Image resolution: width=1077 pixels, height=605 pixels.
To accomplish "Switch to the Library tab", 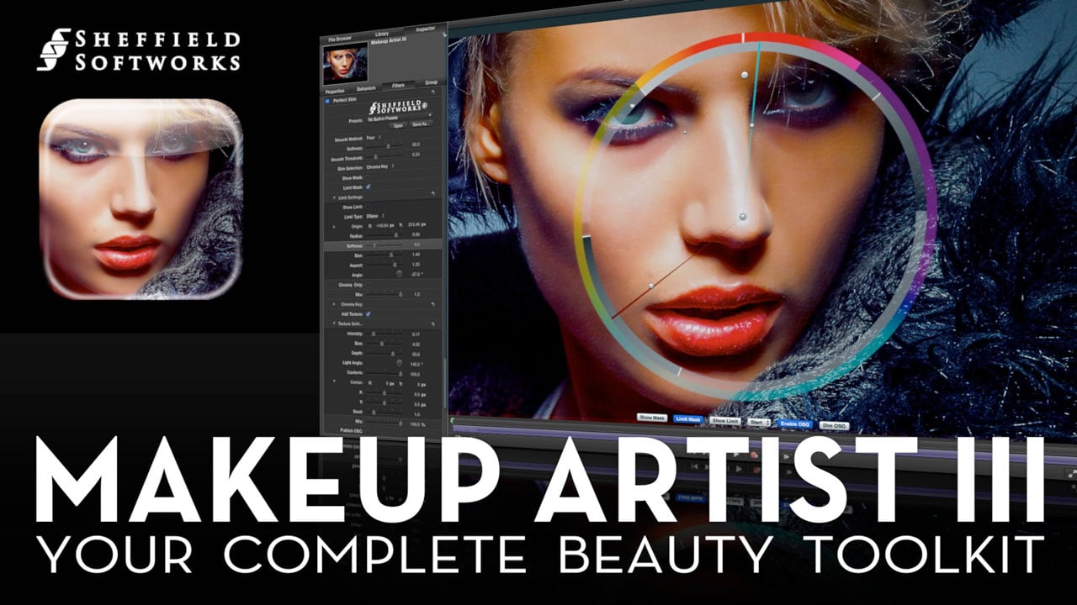I will point(383,34).
